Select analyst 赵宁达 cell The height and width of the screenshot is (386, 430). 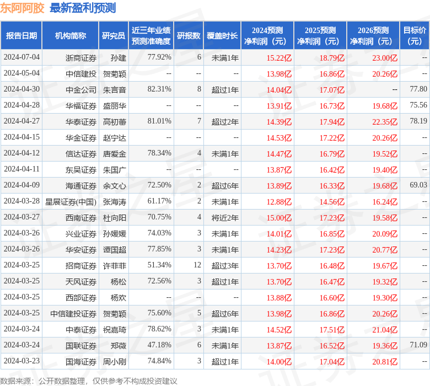[114, 138]
